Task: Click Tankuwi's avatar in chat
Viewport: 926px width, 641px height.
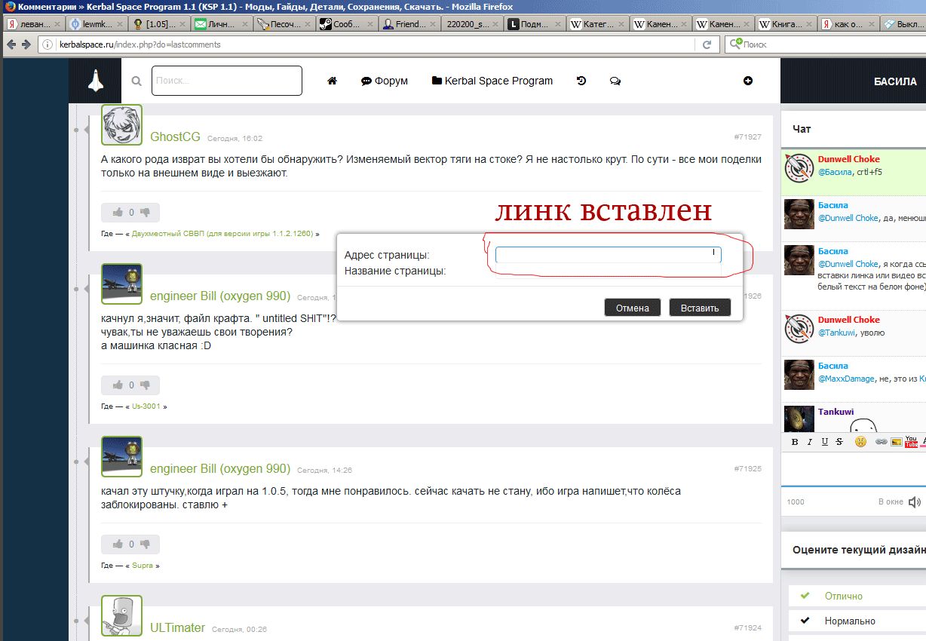Action: point(799,418)
